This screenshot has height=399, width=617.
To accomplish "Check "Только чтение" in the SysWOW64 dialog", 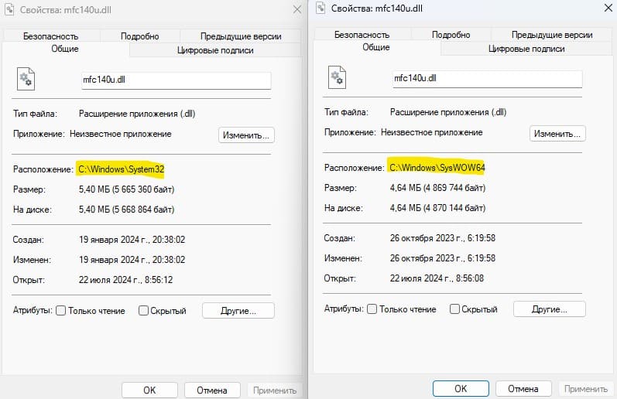I will click(x=372, y=309).
